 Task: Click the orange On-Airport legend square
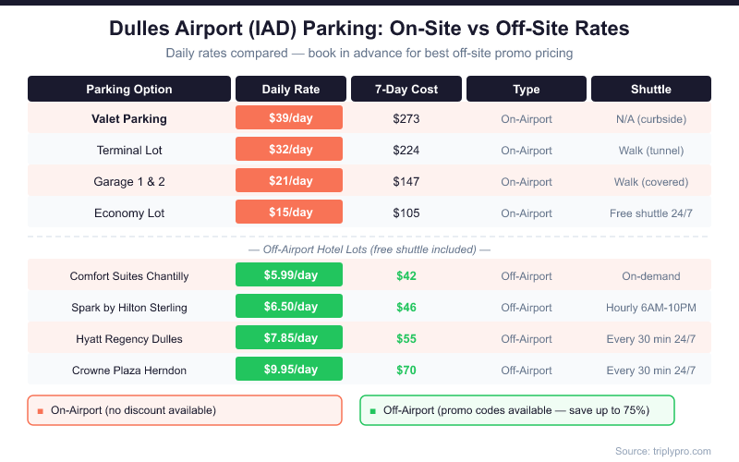[41, 410]
